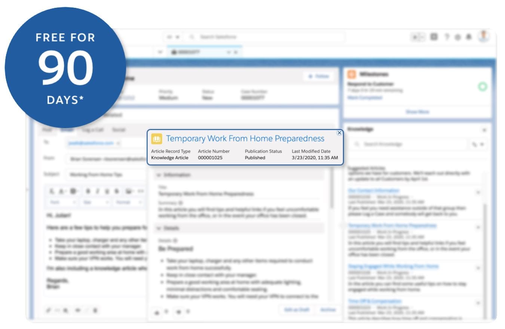The image size is (505, 329).
Task: Click the orange Milestones icon
Action: (x=352, y=74)
